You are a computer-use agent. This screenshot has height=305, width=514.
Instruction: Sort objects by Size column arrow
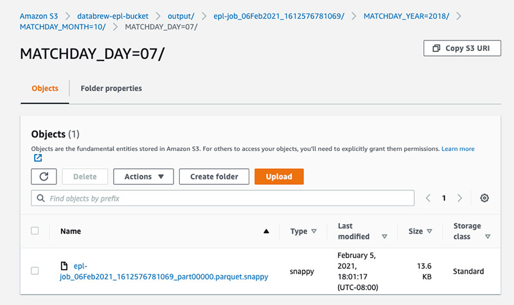429,231
